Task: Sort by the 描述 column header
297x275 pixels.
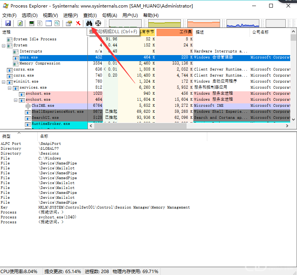Action: point(221,32)
